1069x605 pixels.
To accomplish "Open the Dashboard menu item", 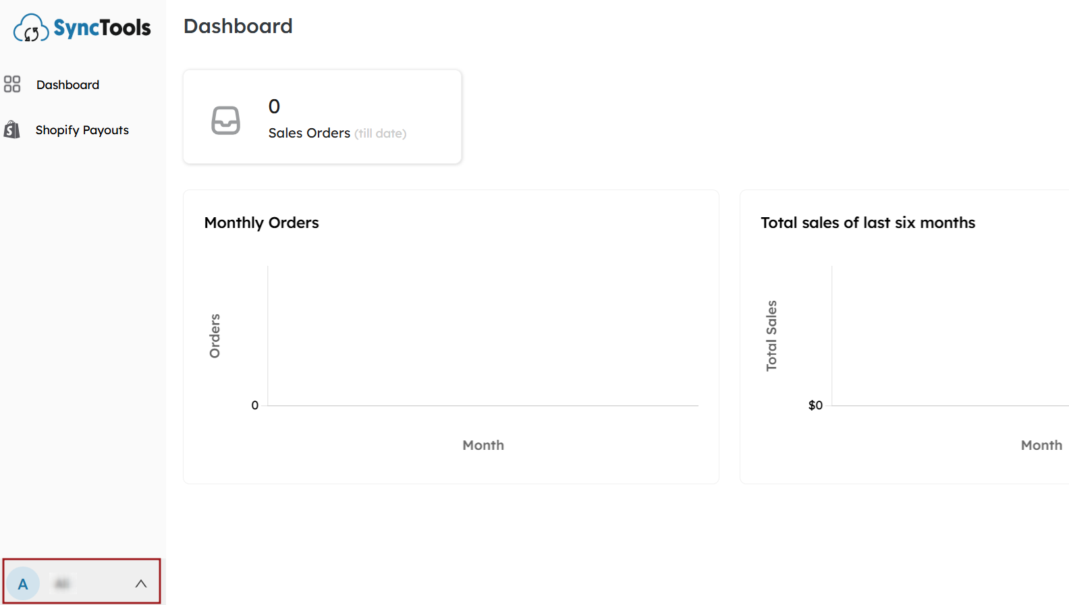I will pyautogui.click(x=67, y=85).
